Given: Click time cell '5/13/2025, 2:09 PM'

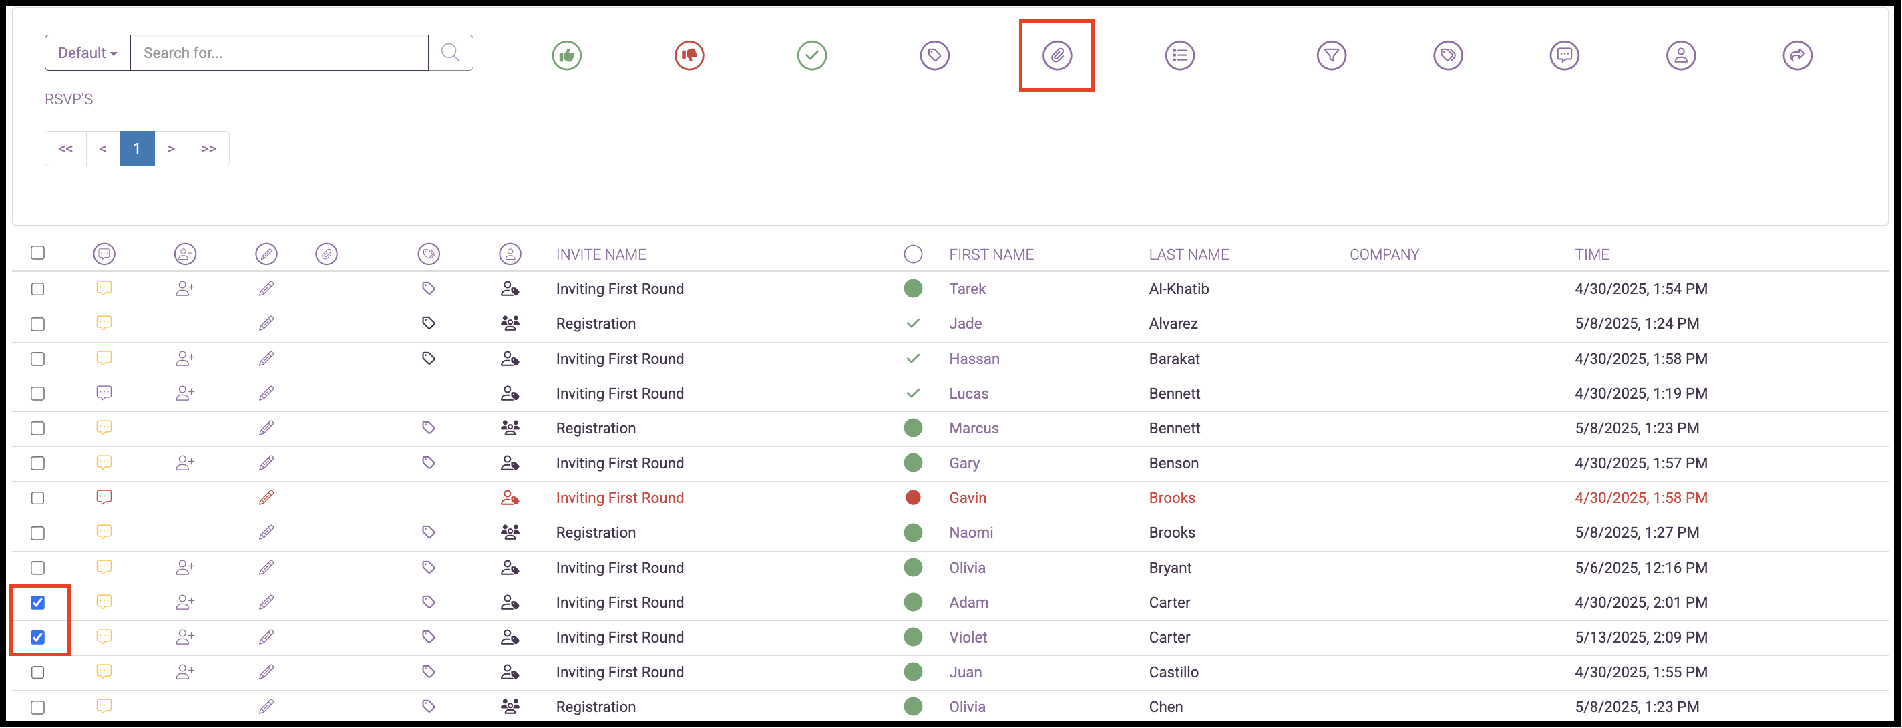Looking at the screenshot, I should click(1641, 637).
